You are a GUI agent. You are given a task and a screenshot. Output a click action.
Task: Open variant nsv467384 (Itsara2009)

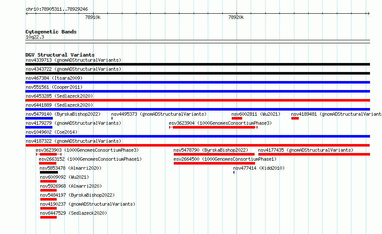pyautogui.click(x=54, y=78)
